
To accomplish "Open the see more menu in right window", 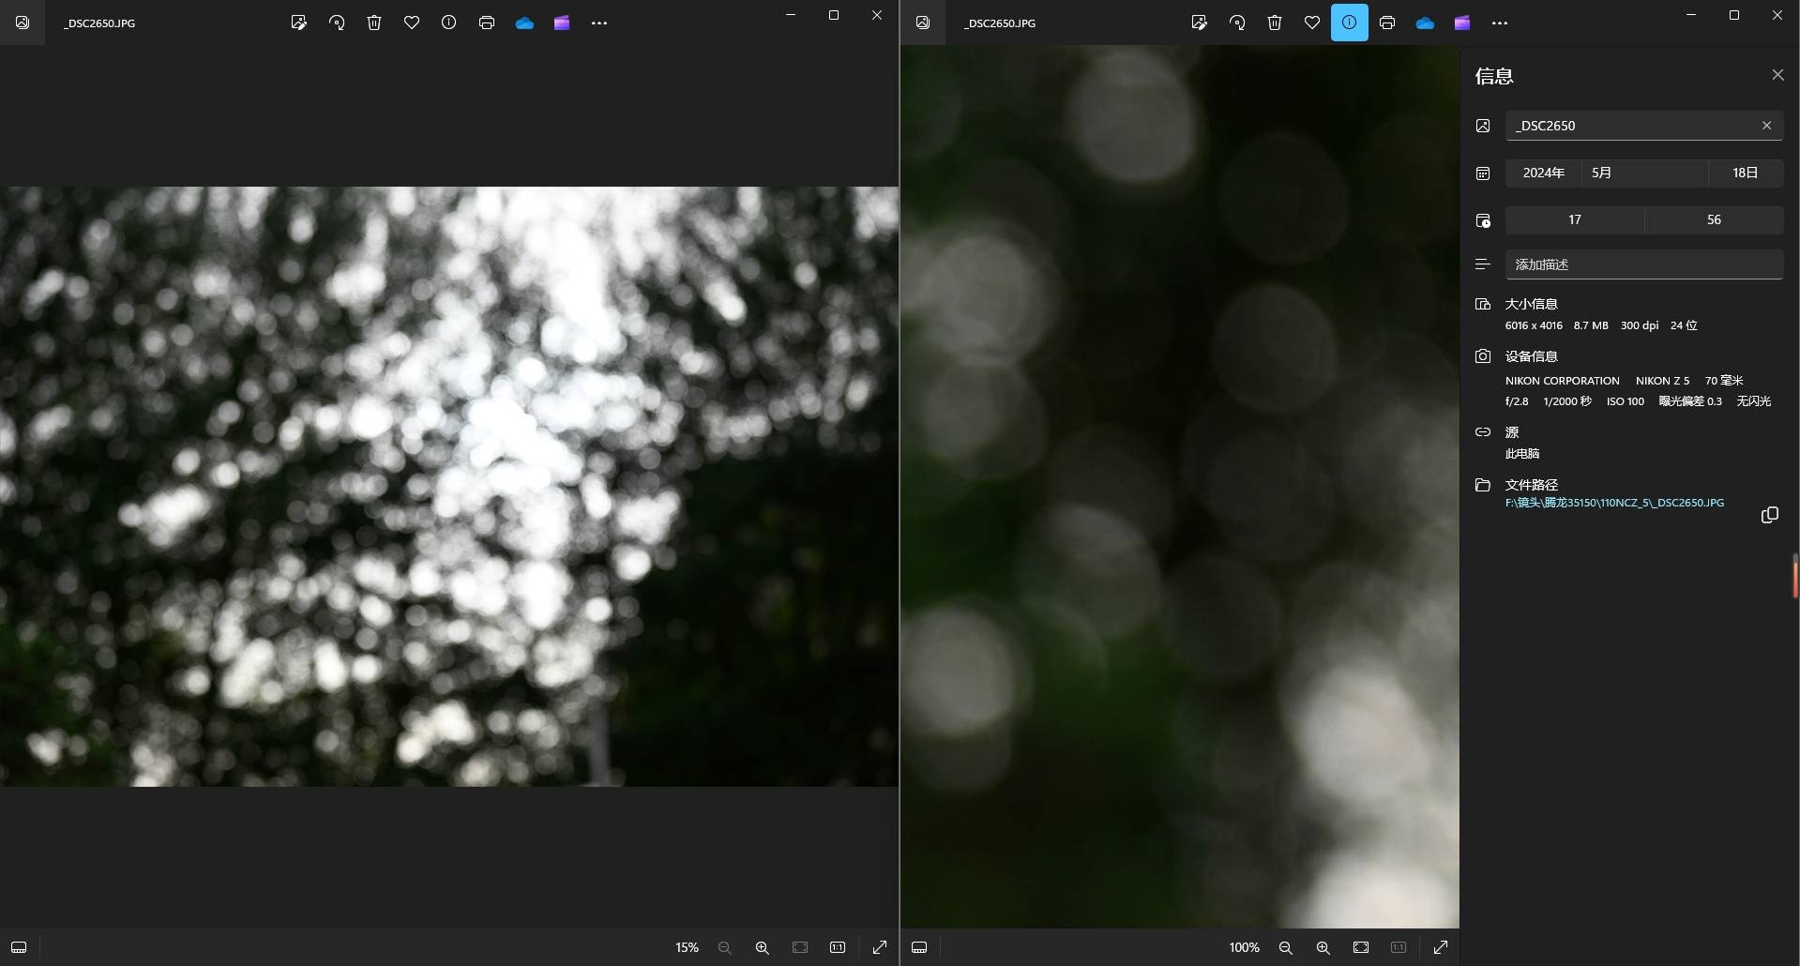I will click(x=1500, y=23).
